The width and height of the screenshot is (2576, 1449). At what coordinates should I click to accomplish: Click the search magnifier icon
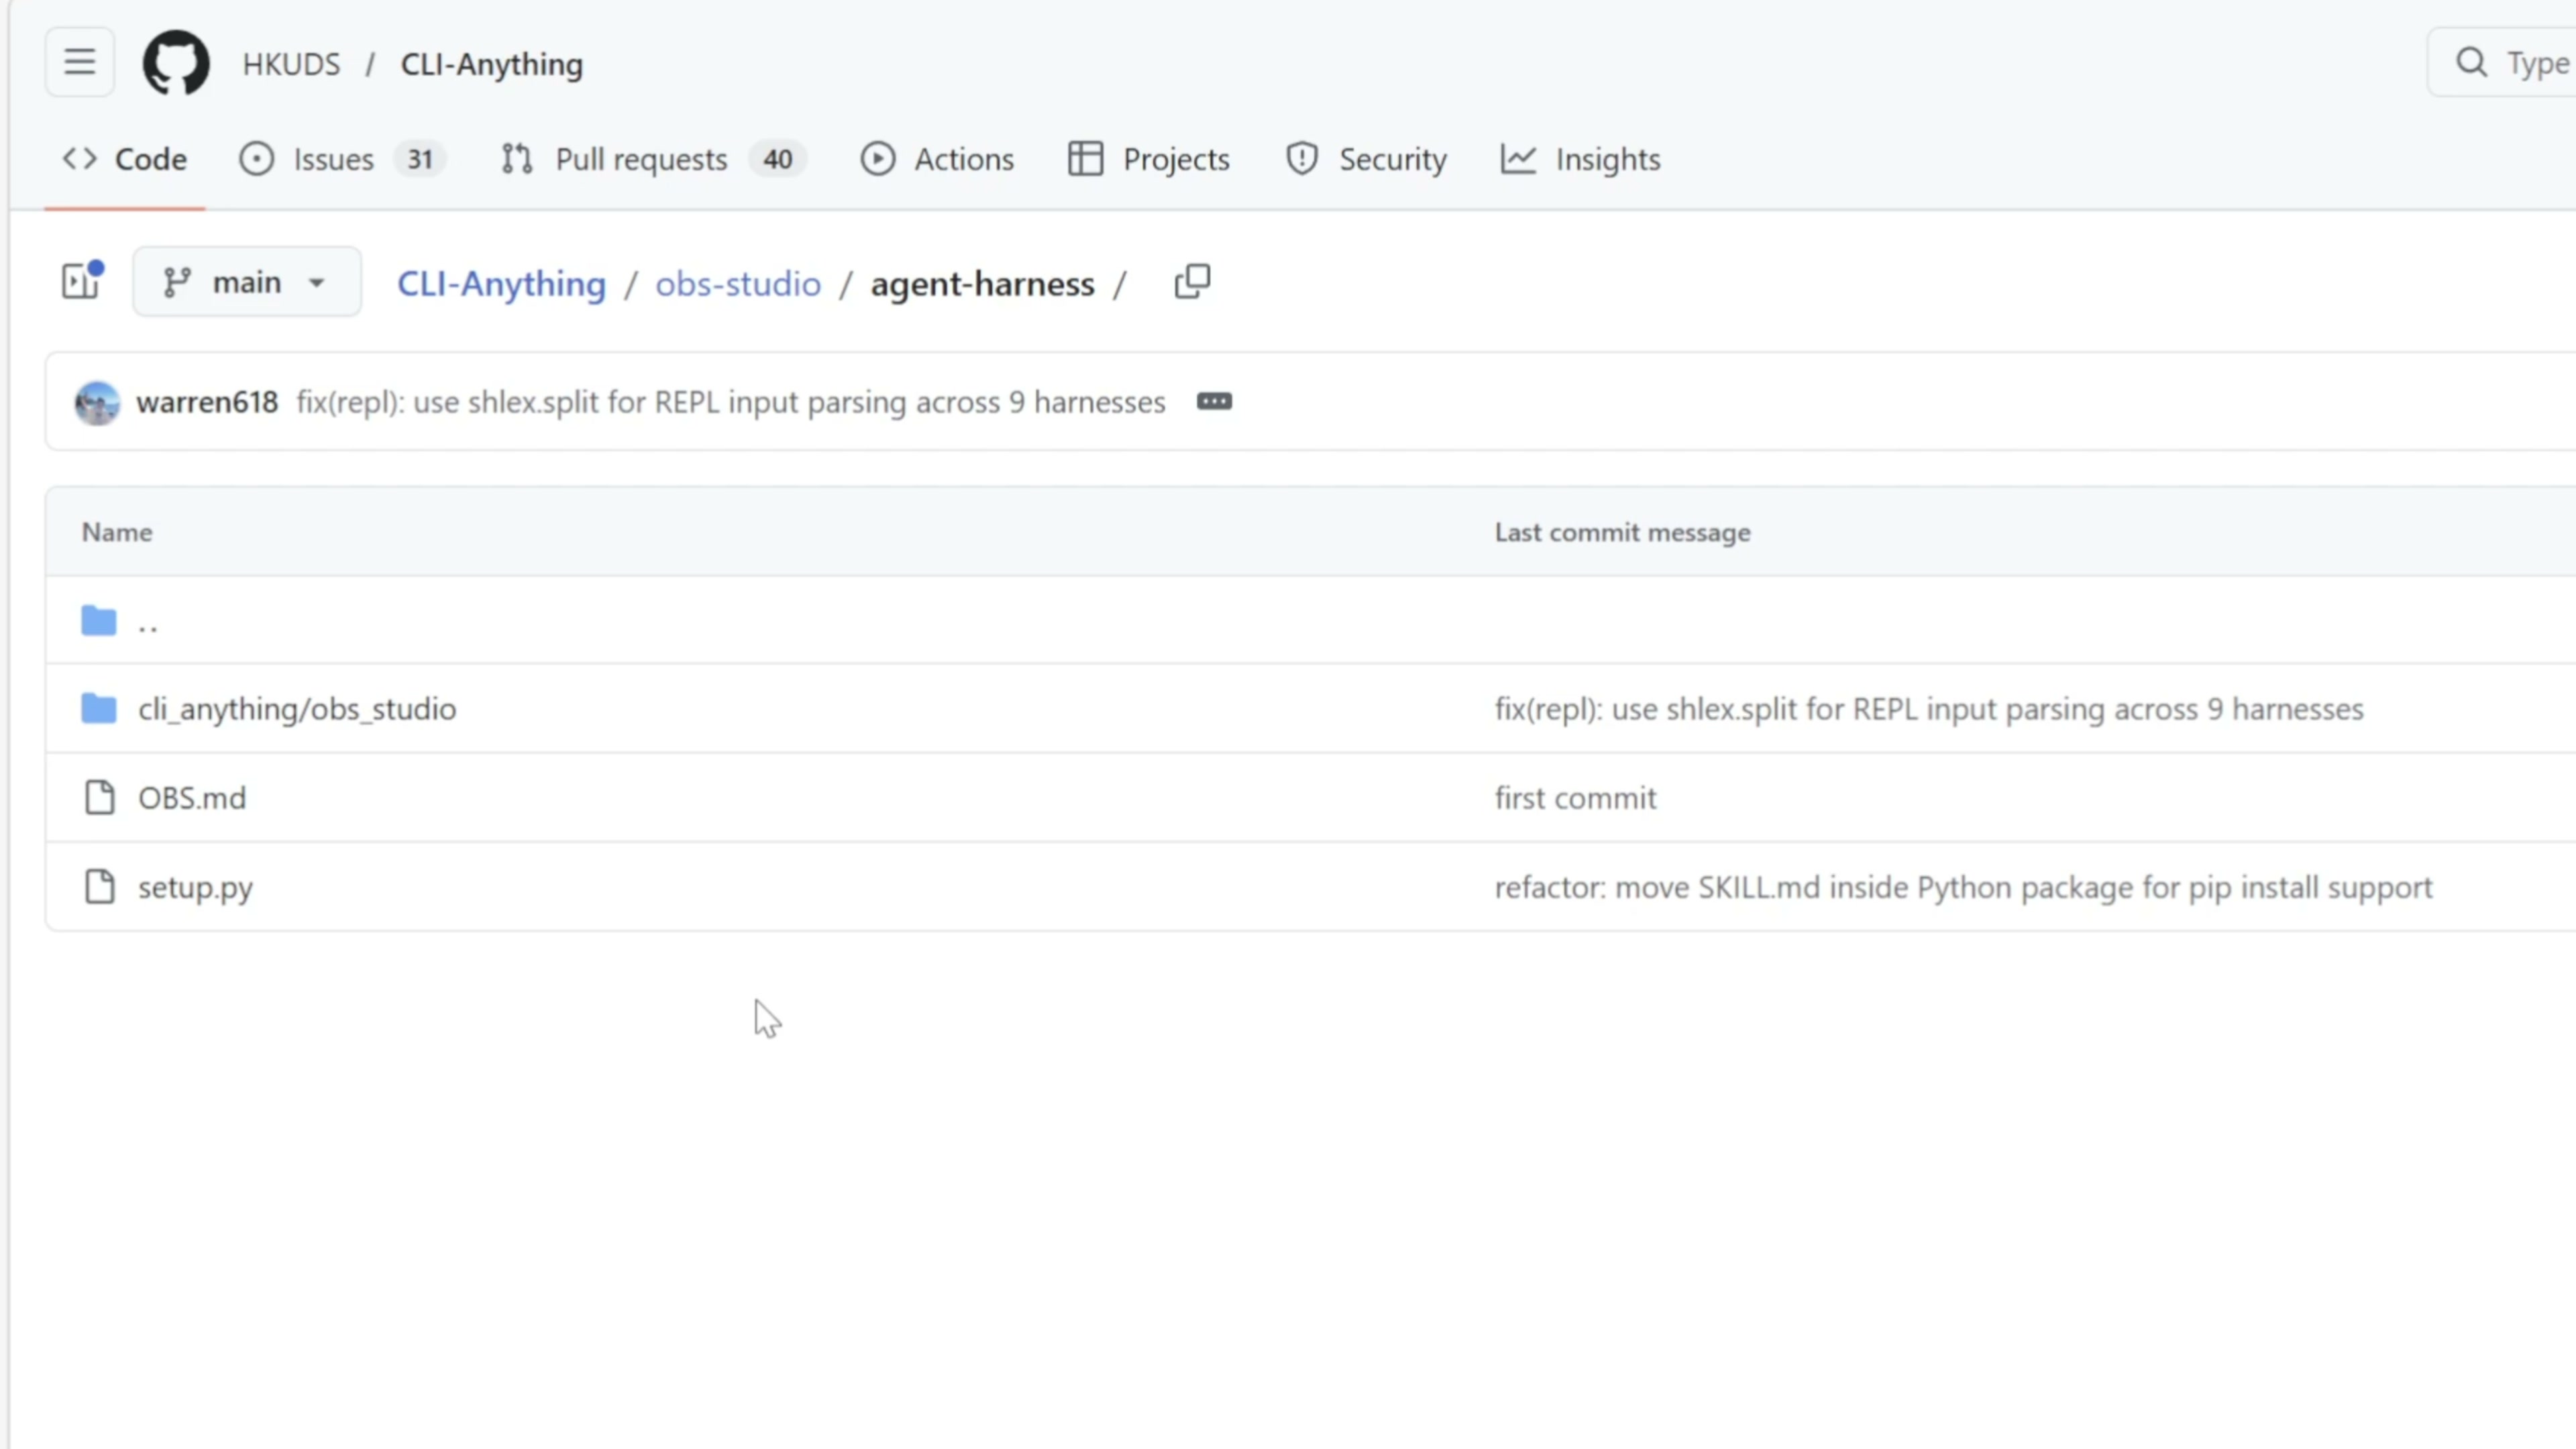pyautogui.click(x=2471, y=63)
